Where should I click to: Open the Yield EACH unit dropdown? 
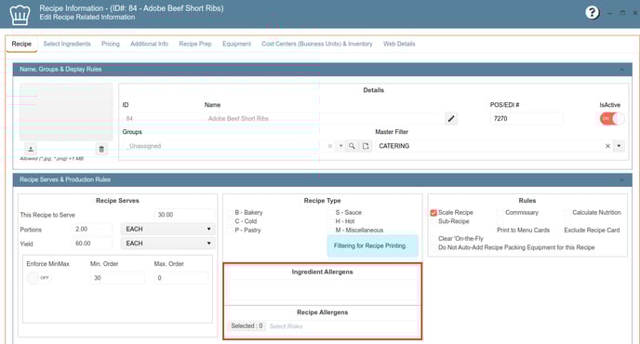pyautogui.click(x=167, y=244)
